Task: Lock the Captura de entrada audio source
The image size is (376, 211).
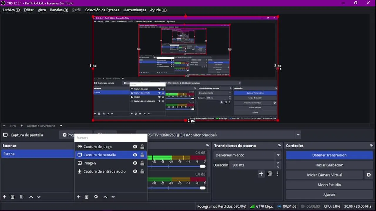Action: coord(142,171)
